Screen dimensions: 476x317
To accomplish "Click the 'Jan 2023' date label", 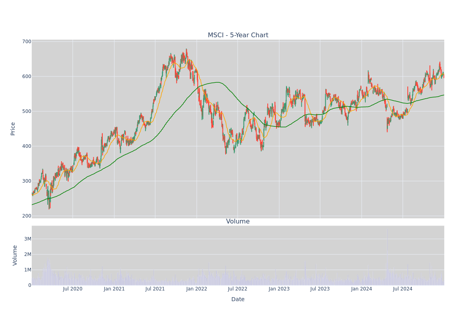I will pyautogui.click(x=279, y=289).
